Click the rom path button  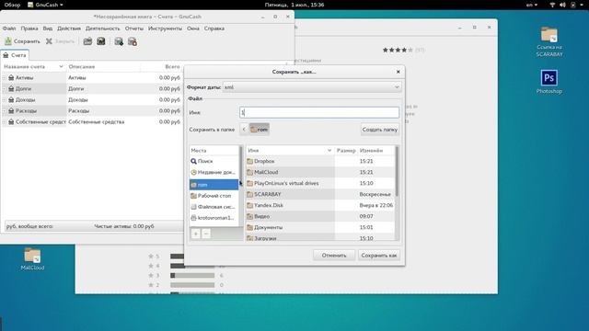point(260,130)
